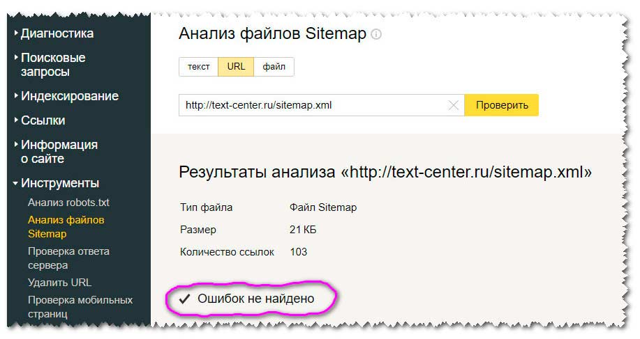Select the URL input mode
The height and width of the screenshot is (339, 640).
236,67
